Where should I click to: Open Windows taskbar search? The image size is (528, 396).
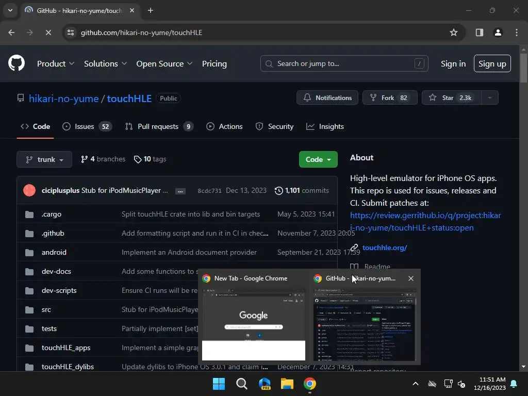[x=241, y=384]
